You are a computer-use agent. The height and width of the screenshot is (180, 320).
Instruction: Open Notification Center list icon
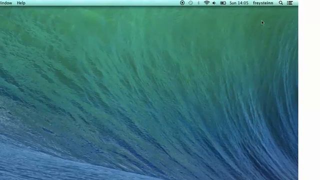290,3
